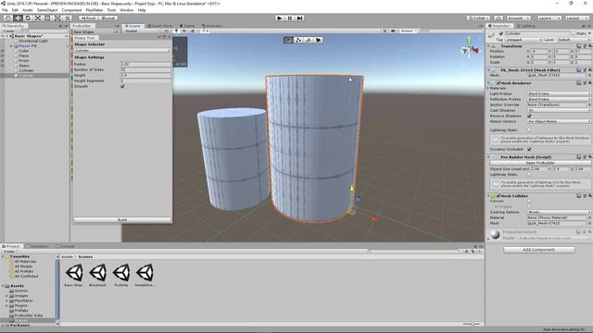Open the Cast Shadows dropdown
This screenshot has width=593, height=333.
559,110
